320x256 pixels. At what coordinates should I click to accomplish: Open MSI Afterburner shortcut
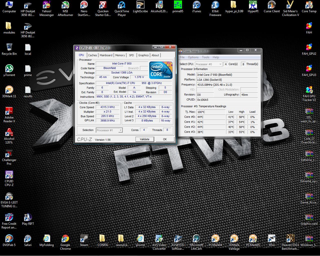click(x=65, y=9)
